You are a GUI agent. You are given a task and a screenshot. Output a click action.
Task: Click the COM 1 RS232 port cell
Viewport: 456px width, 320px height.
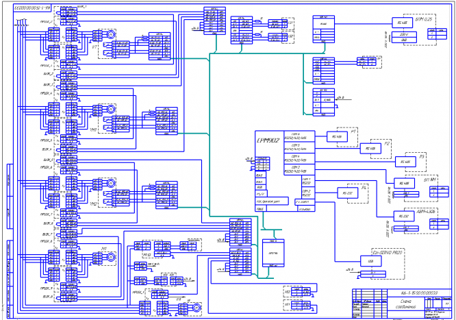(x=308, y=182)
